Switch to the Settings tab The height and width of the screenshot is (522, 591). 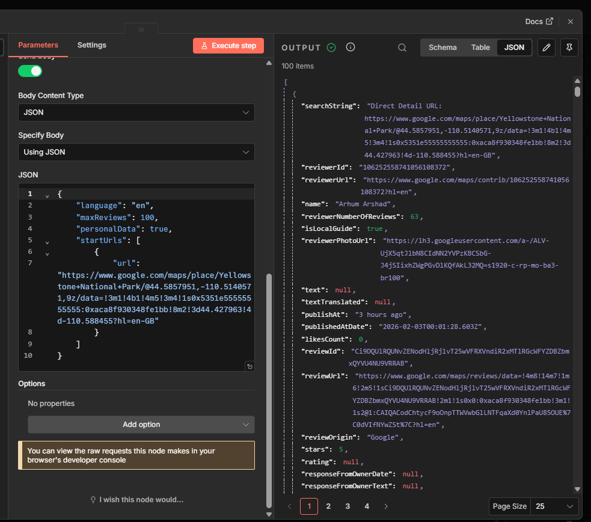click(92, 45)
